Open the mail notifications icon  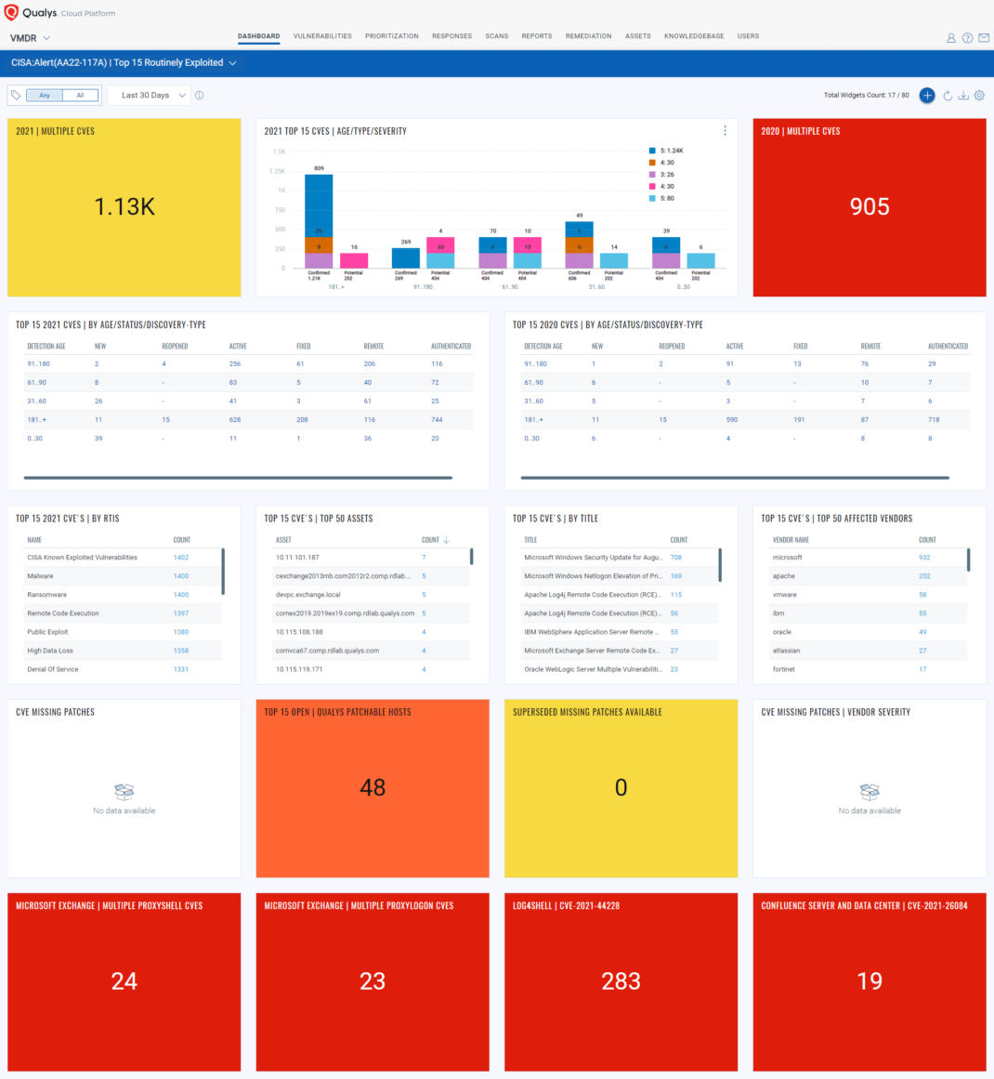[984, 38]
